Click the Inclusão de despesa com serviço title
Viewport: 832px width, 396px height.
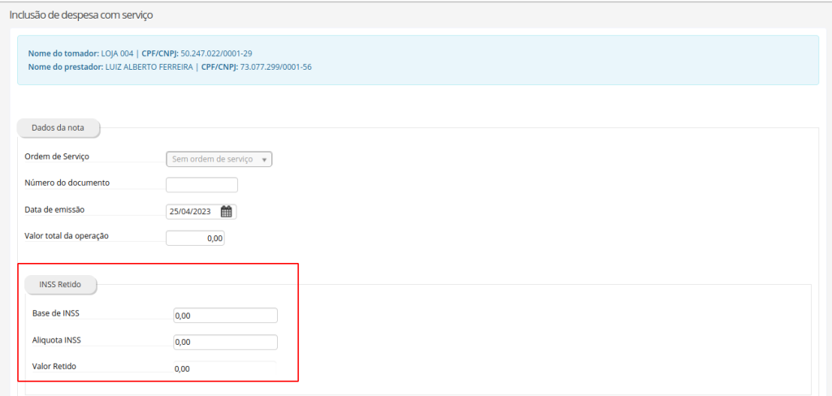tap(81, 15)
